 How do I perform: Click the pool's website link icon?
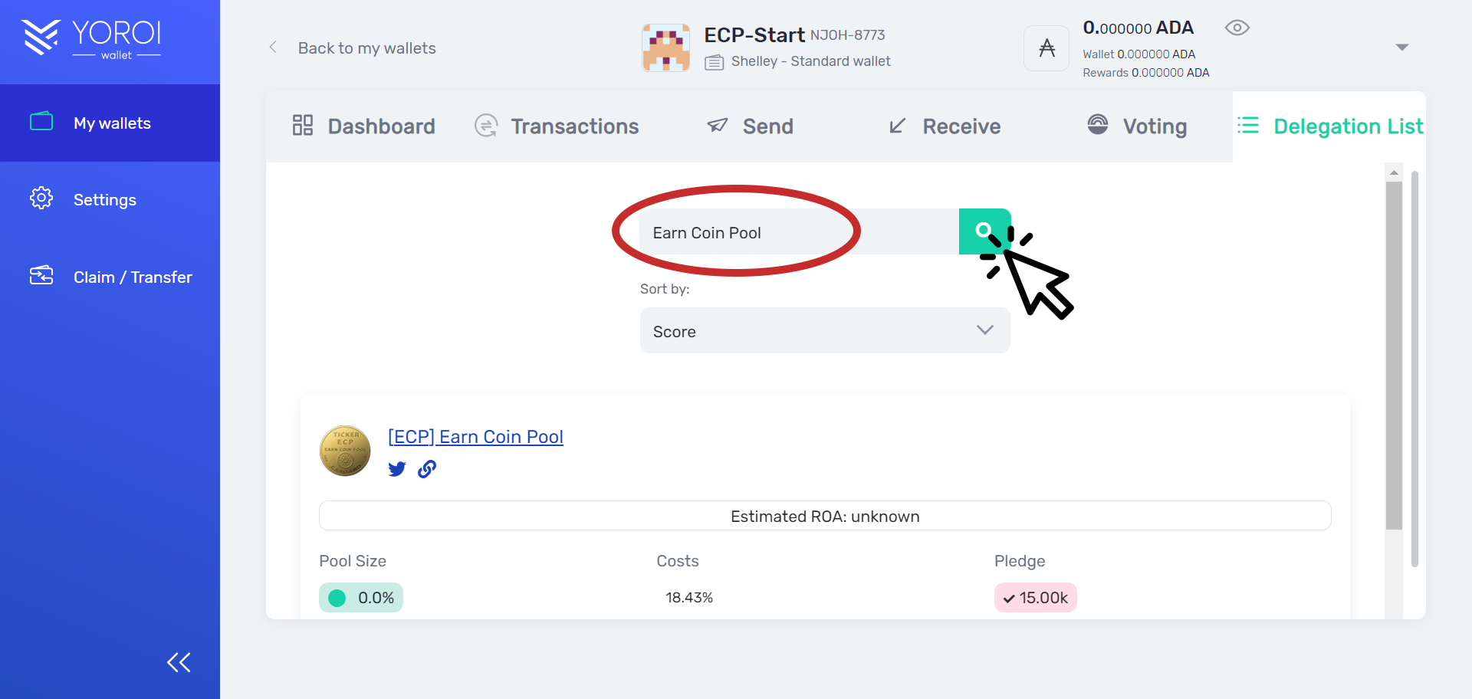[427, 469]
